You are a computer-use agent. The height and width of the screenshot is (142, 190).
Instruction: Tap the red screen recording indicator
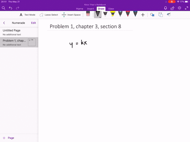tap(172, 2)
